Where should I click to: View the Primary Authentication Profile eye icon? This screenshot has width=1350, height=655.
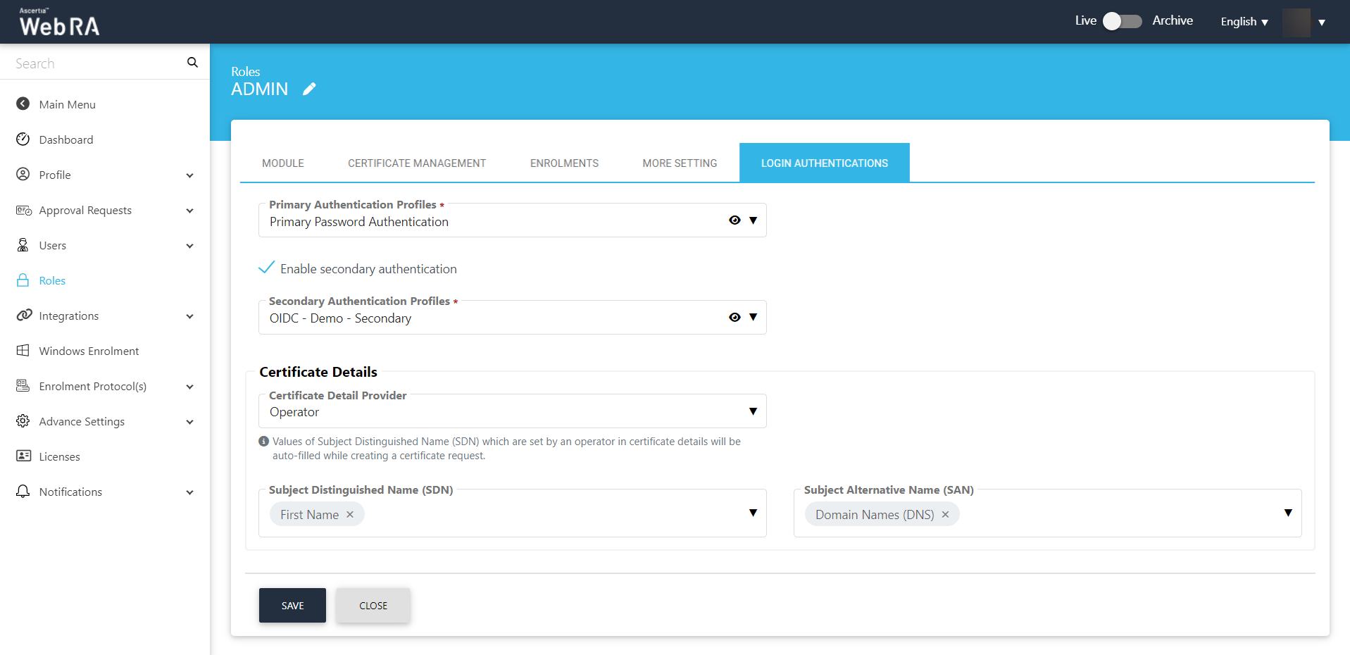735,220
